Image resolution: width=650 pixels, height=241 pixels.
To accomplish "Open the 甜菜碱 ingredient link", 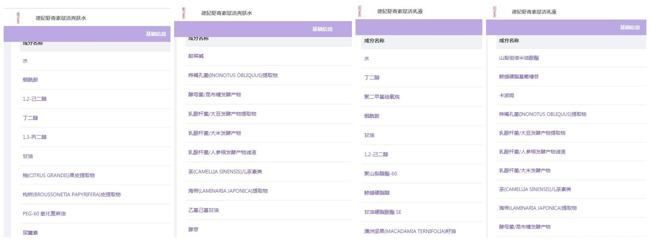I will 196,56.
